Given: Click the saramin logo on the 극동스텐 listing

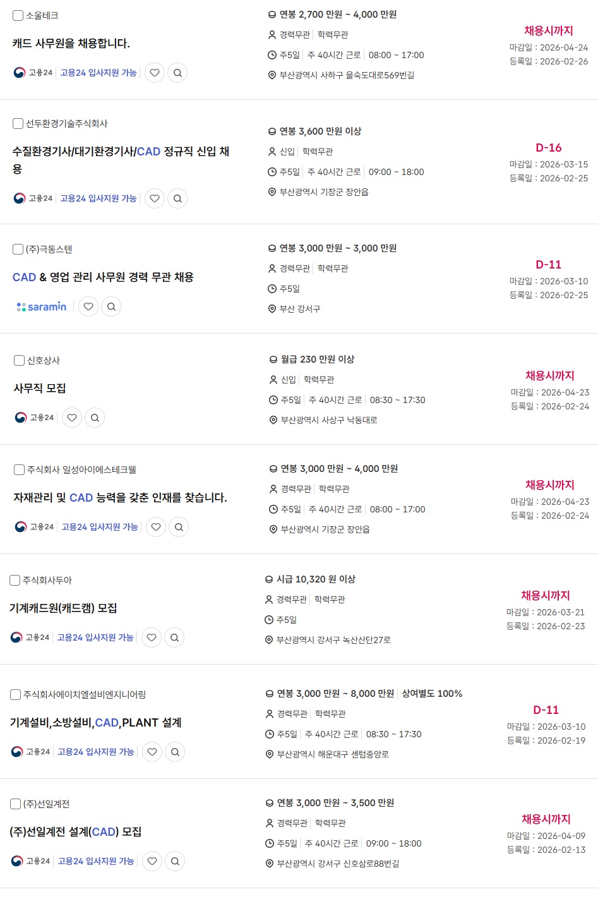Looking at the screenshot, I should 42,306.
